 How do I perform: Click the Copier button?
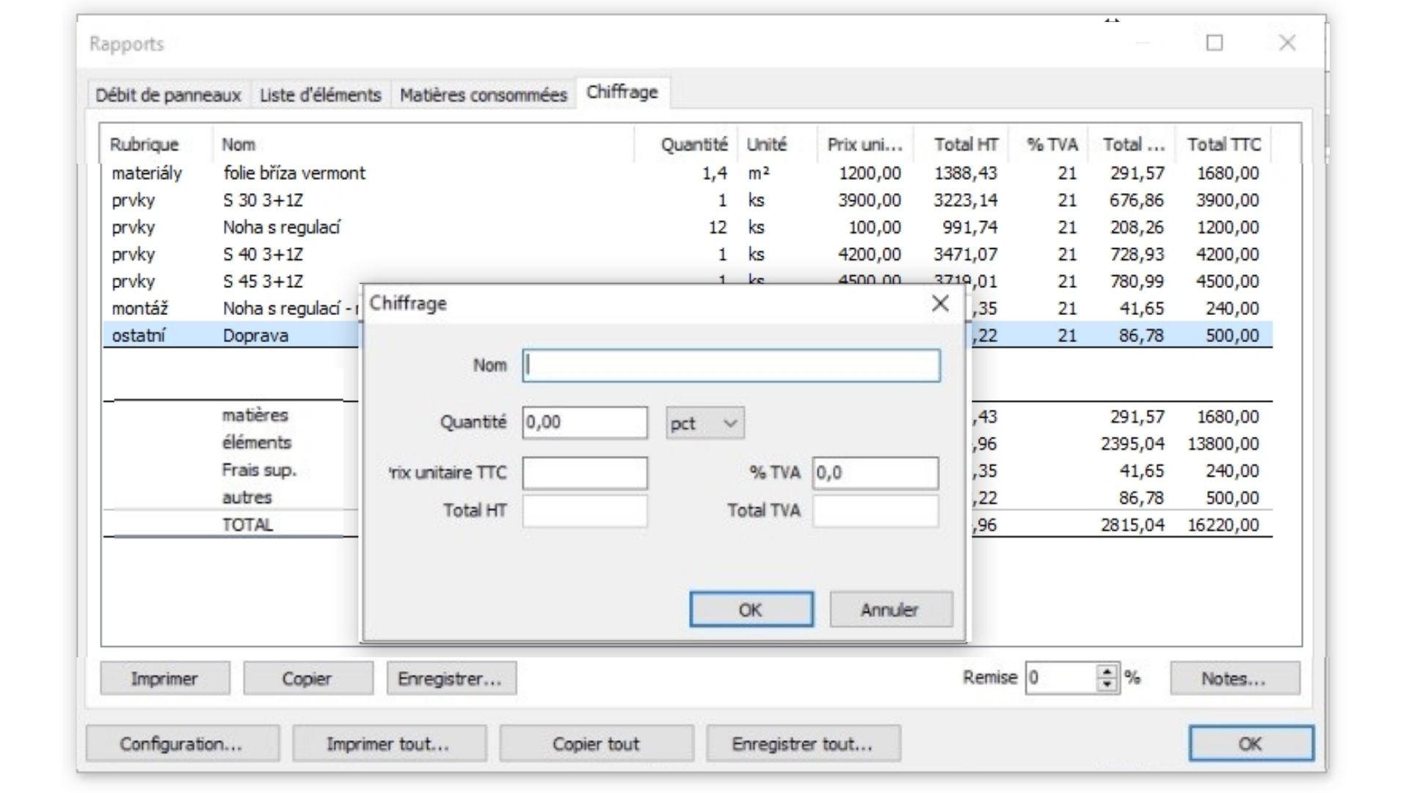pos(307,678)
